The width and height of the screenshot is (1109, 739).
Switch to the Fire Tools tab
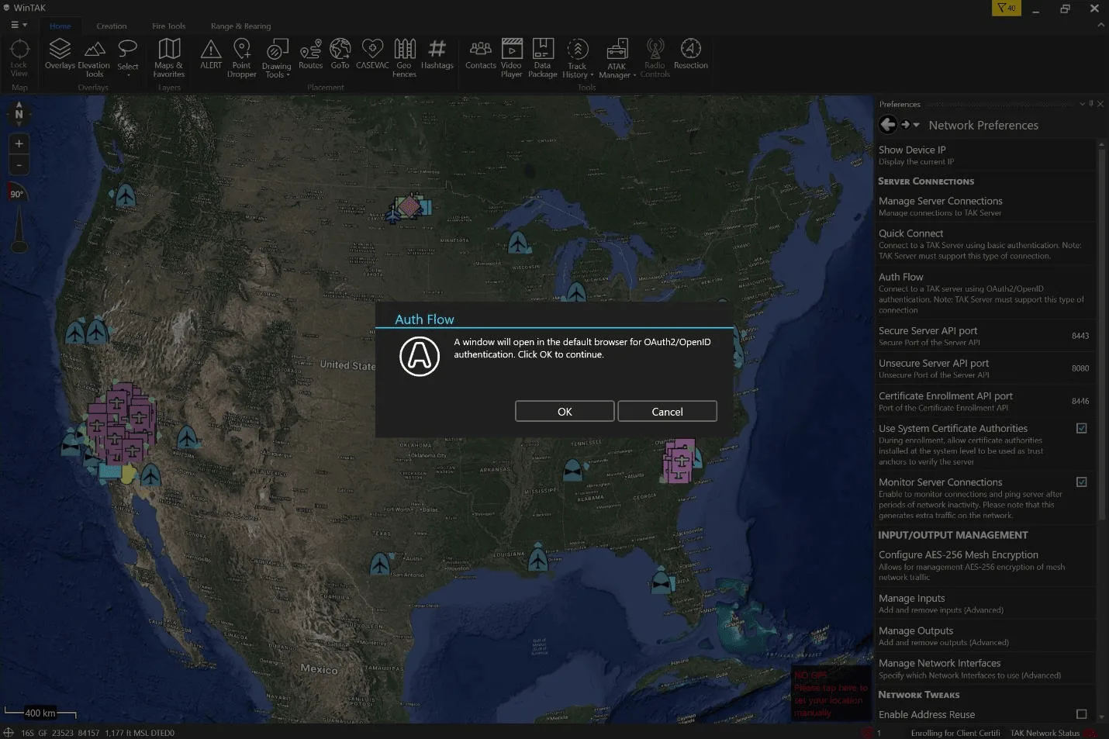[169, 26]
